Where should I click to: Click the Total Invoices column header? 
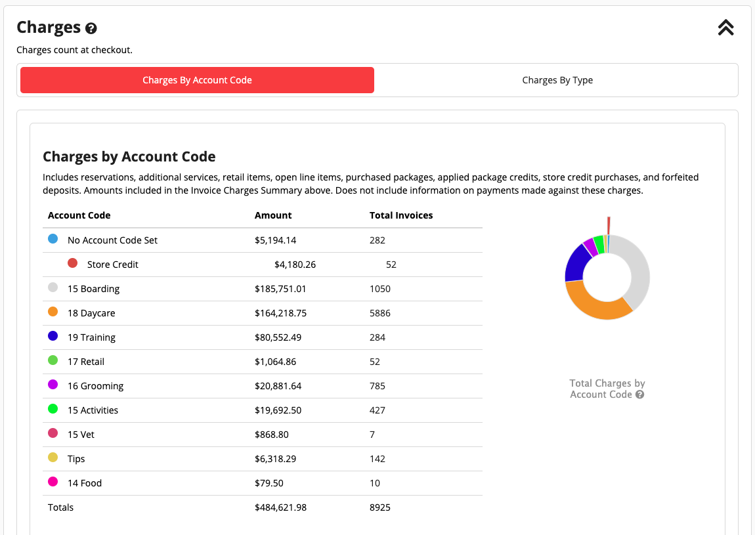tap(401, 215)
